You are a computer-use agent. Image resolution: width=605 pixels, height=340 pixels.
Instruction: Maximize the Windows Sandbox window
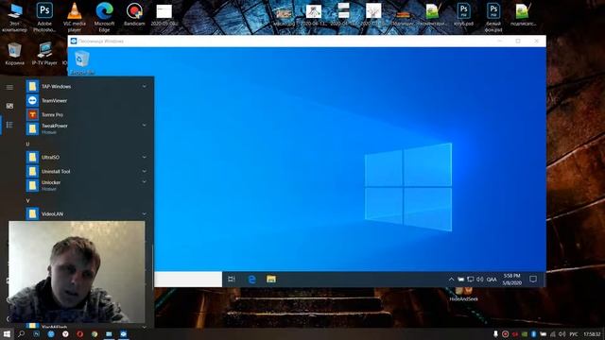point(518,41)
